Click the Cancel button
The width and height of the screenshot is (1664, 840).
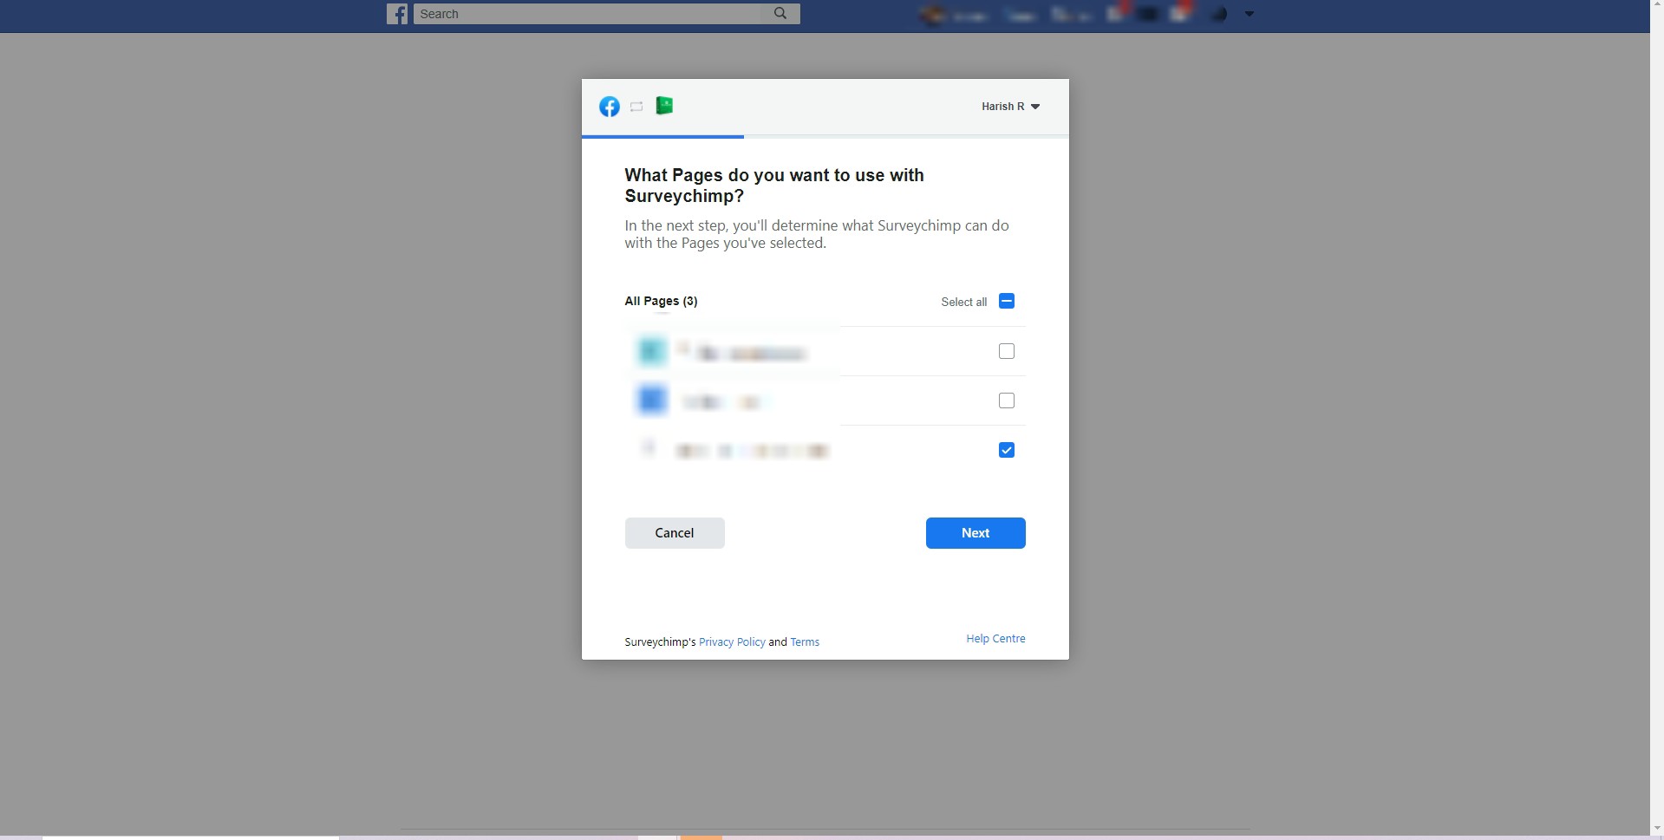675,532
